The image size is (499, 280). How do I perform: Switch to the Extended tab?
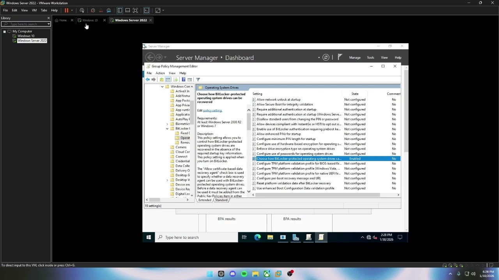[x=205, y=200]
